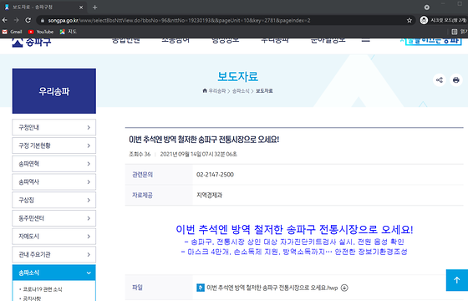
Task: Expand 구상징 sidebar menu
Action: click(54, 200)
